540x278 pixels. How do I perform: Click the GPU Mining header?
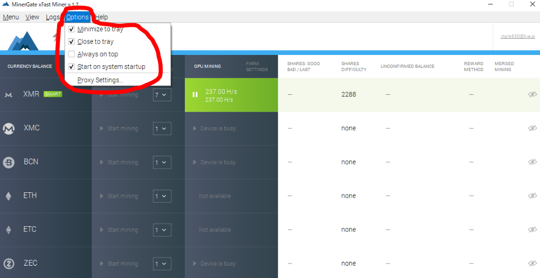[x=207, y=66]
